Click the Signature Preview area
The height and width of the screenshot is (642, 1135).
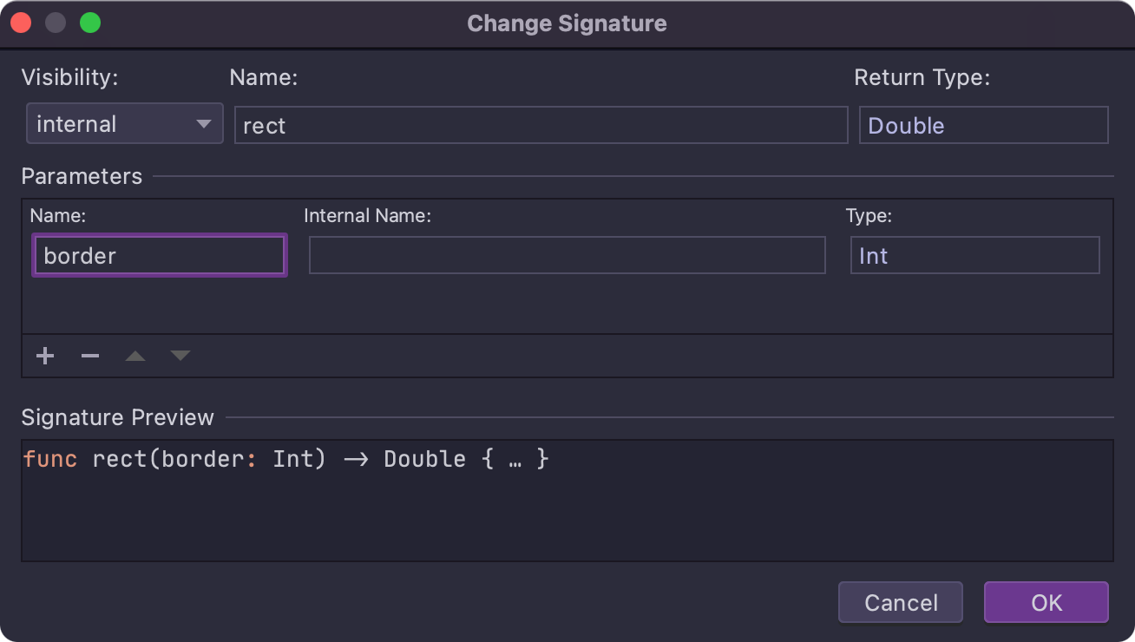tap(567, 500)
